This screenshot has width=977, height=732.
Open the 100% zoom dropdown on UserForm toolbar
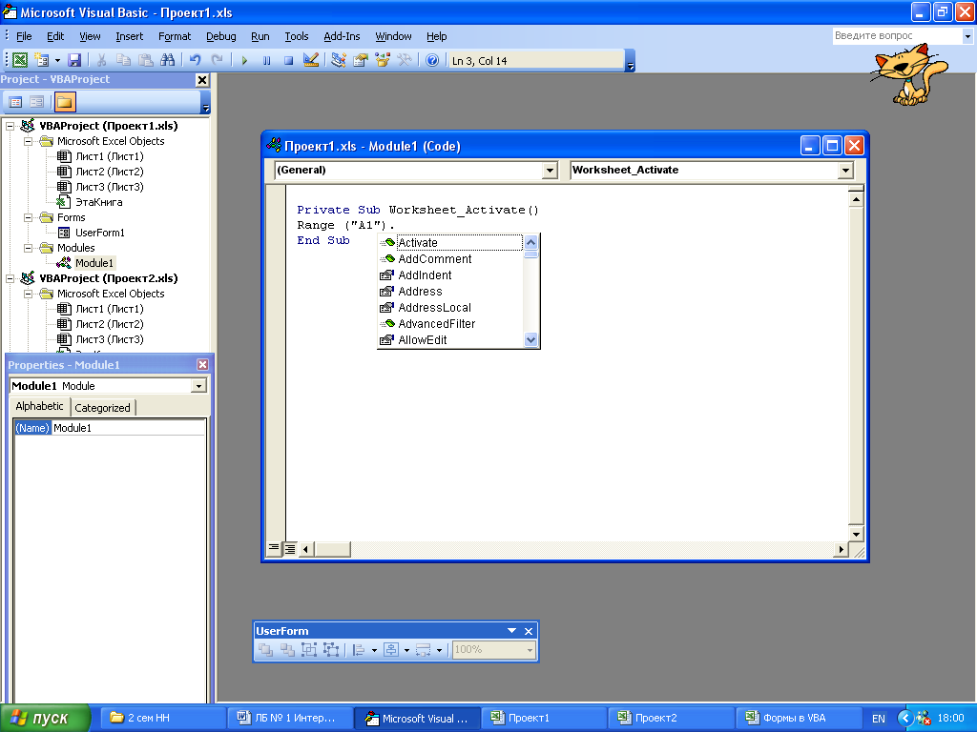point(530,650)
